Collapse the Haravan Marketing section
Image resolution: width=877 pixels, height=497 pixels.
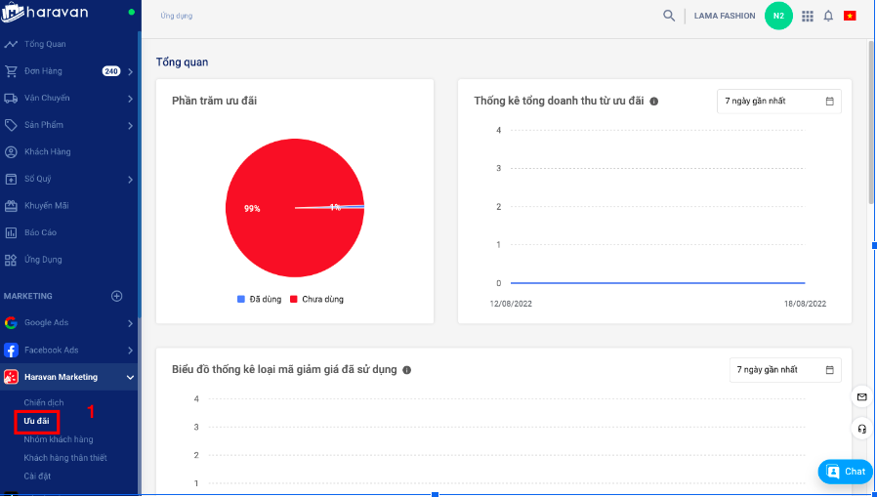[x=130, y=377]
